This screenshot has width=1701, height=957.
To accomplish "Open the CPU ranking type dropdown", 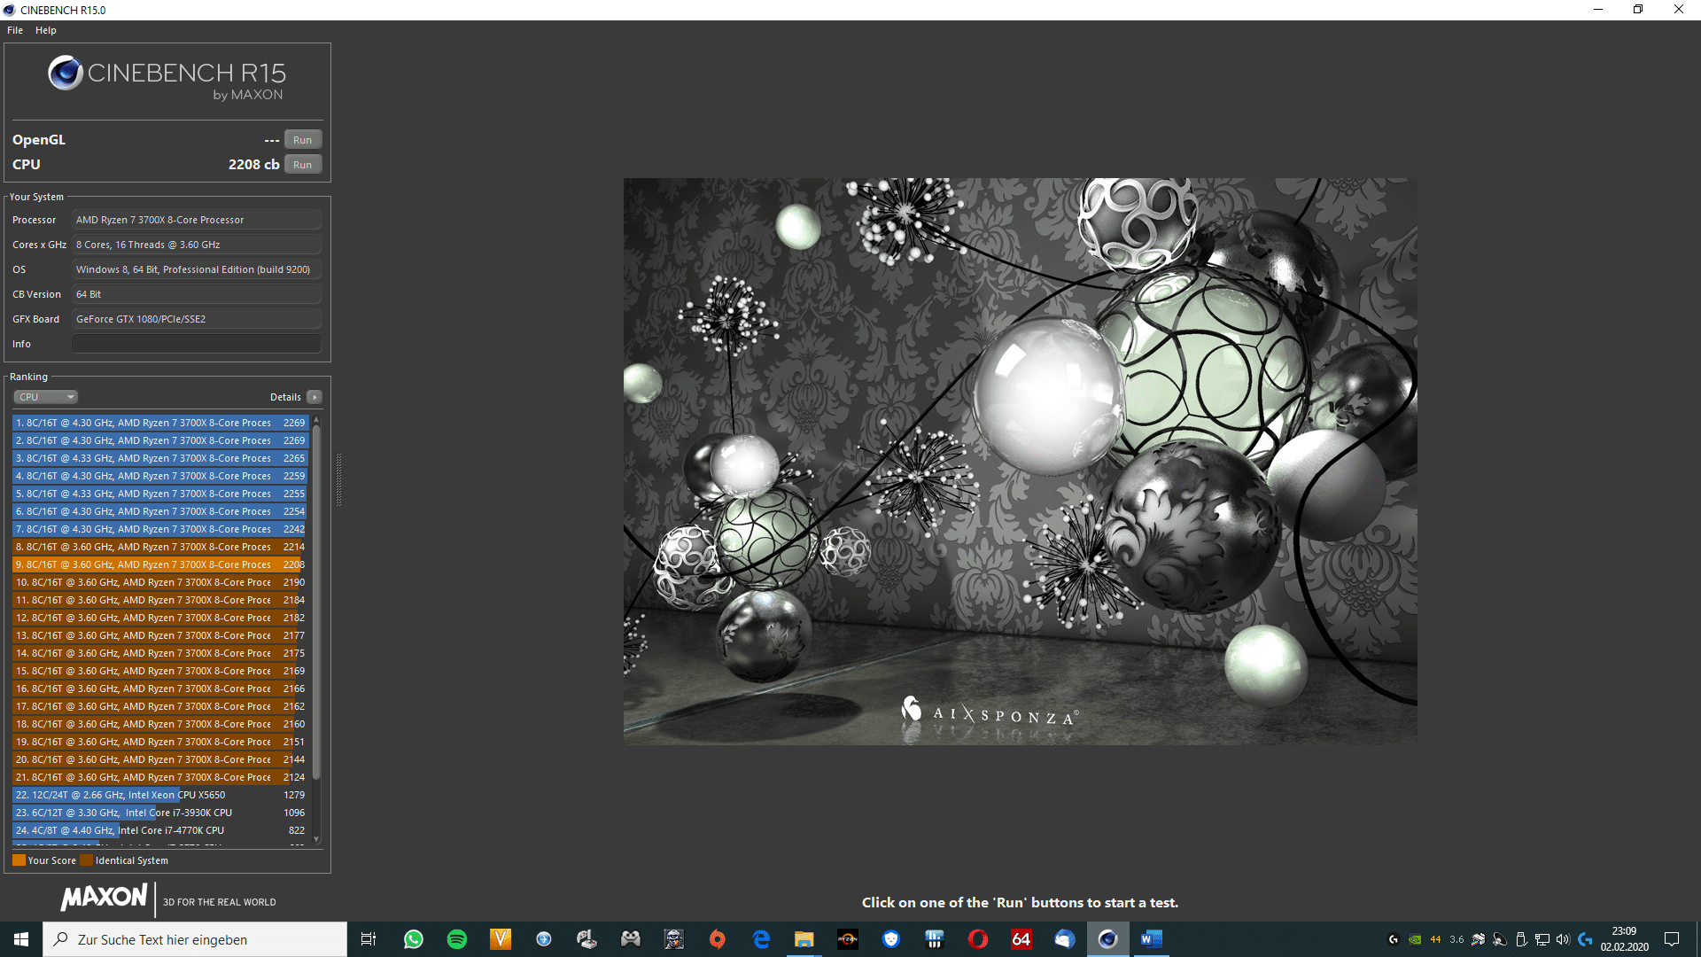I will [x=46, y=397].
